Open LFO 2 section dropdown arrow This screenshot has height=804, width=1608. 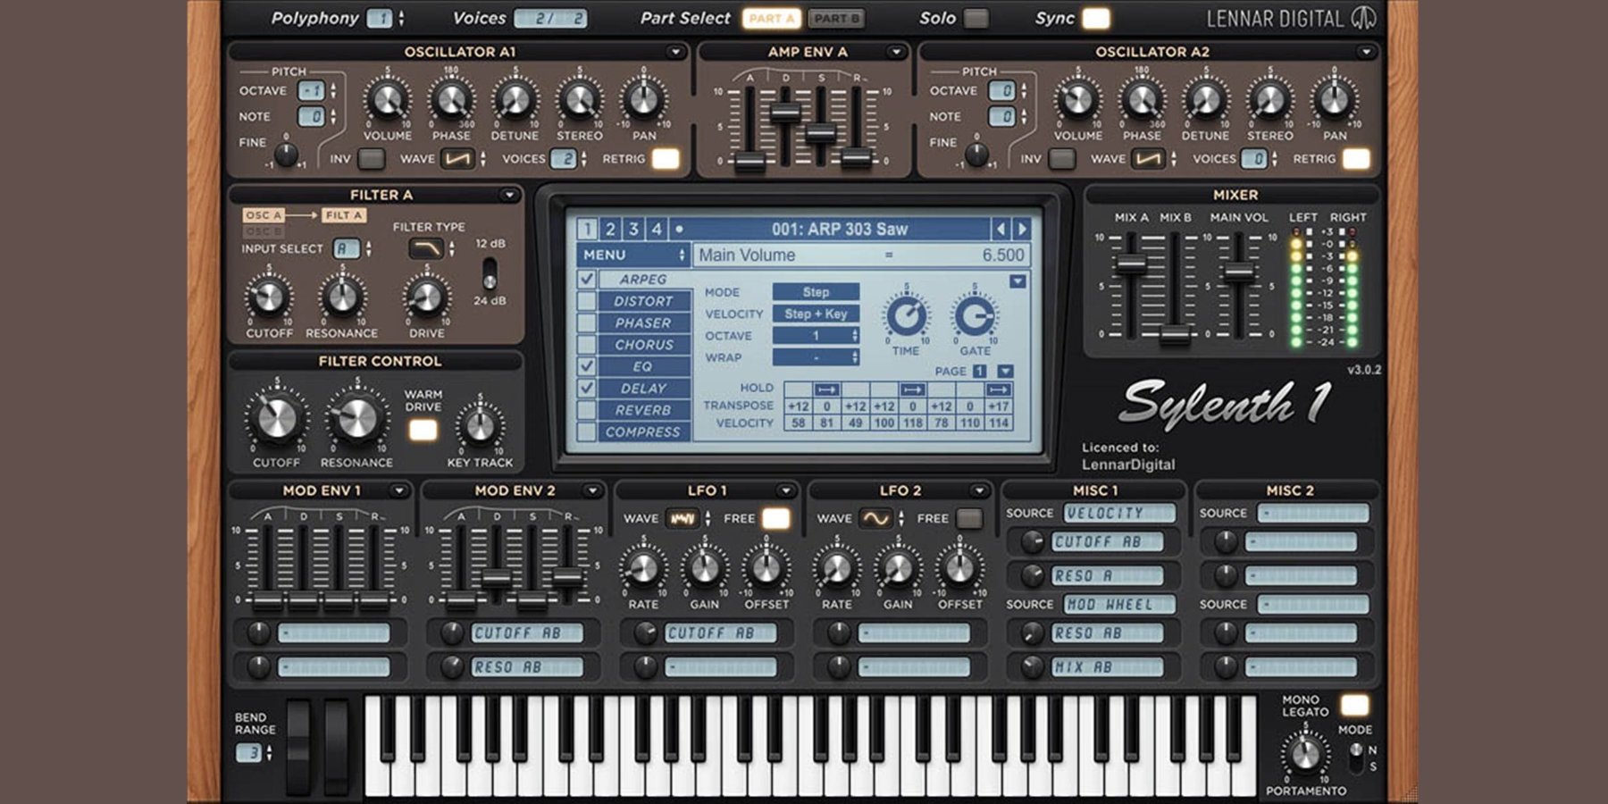click(979, 490)
